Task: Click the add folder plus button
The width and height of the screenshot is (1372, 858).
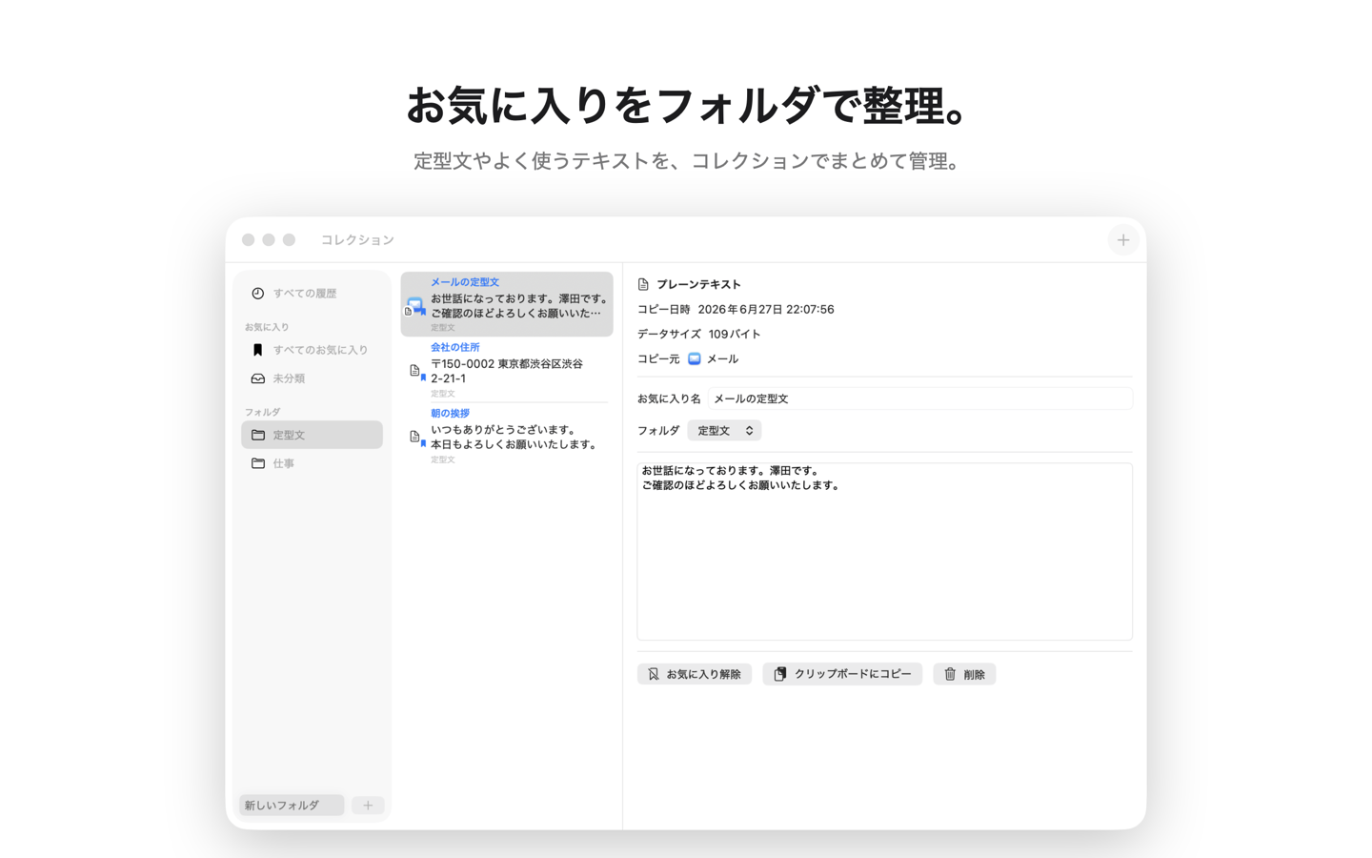Action: pyautogui.click(x=368, y=806)
